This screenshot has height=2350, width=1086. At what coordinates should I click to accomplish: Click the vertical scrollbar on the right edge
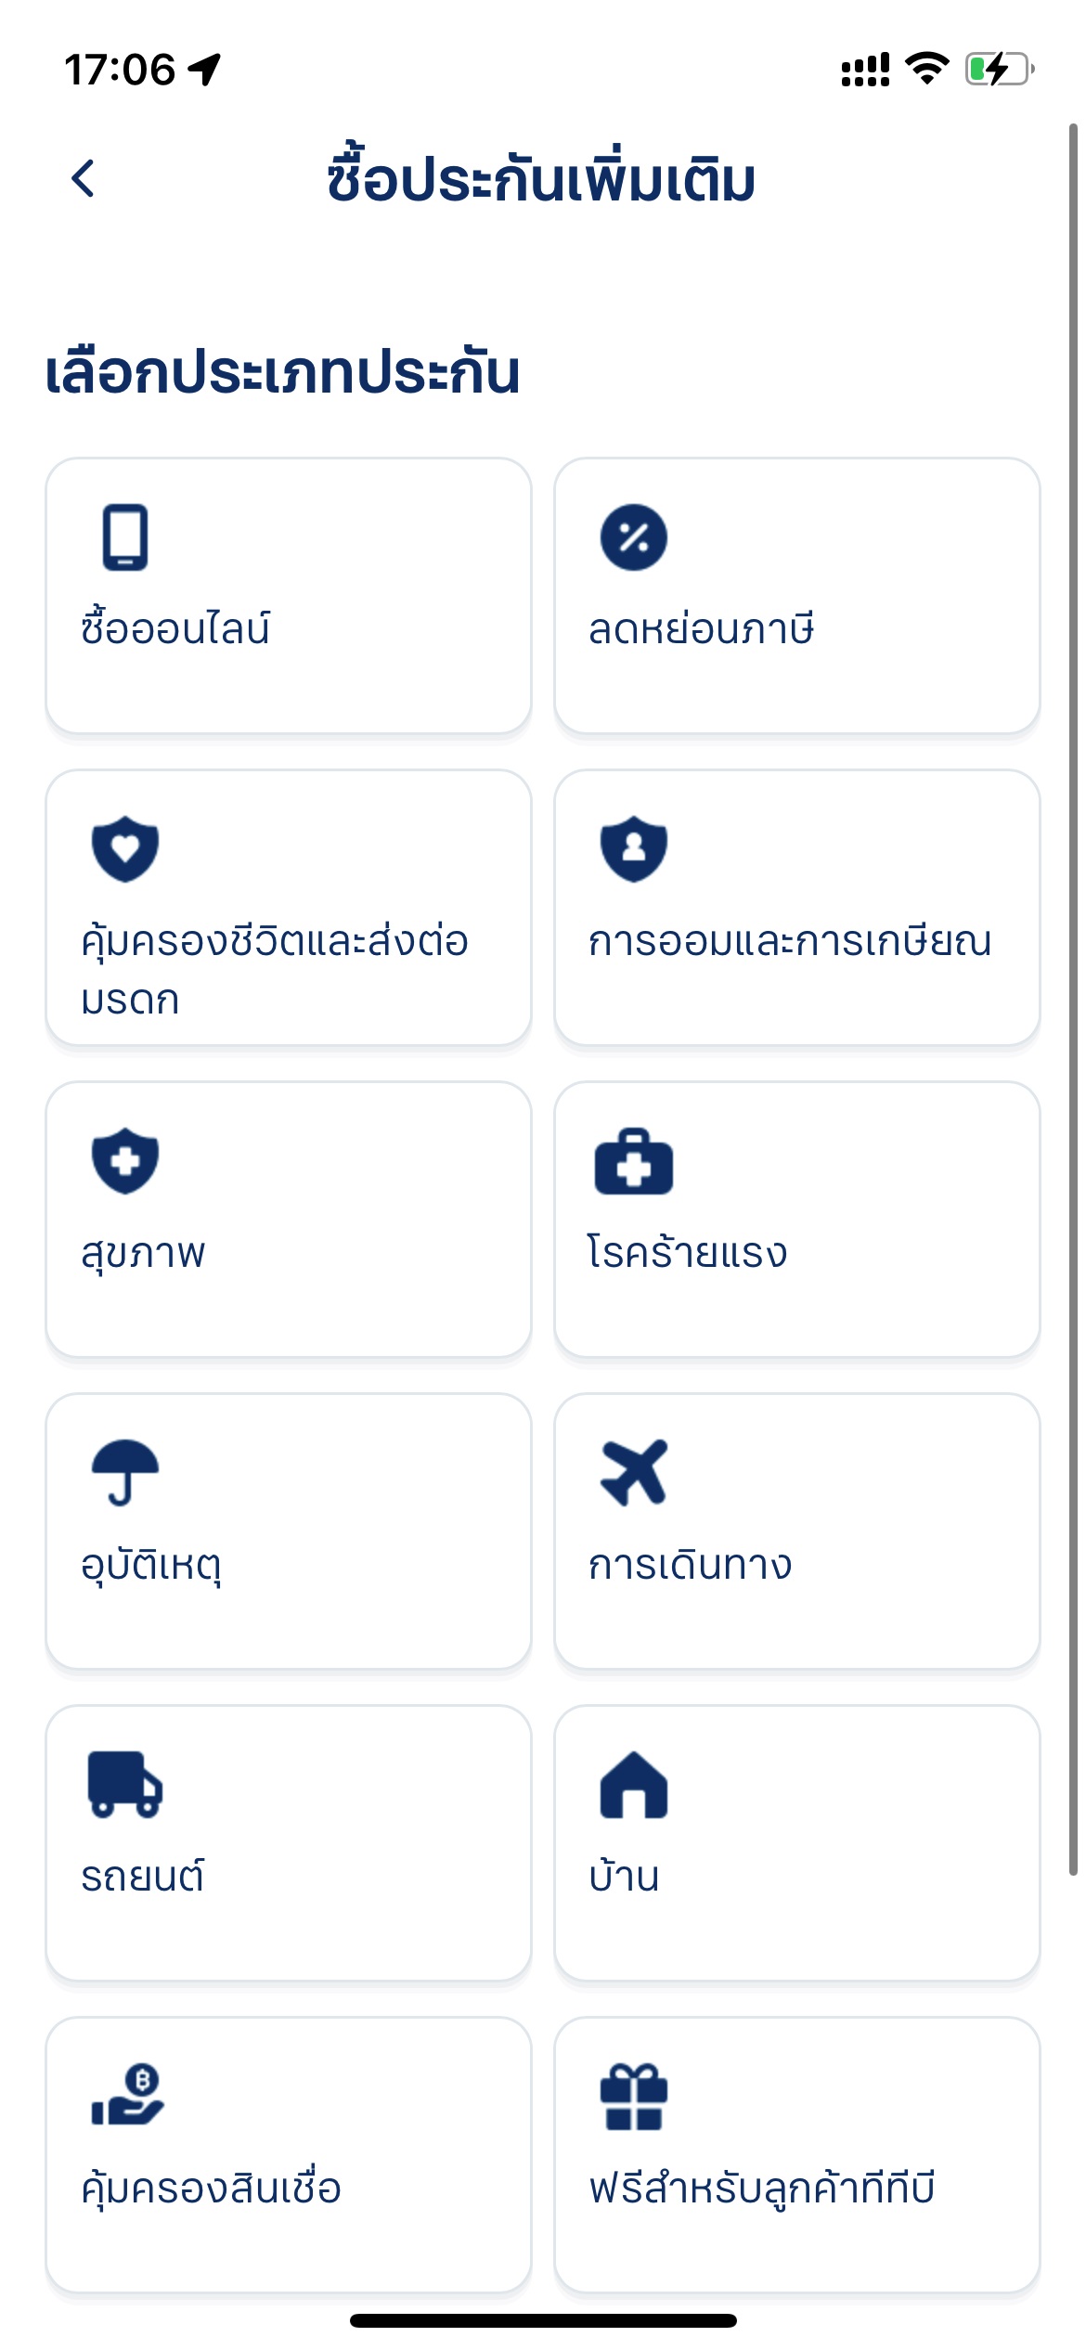1073,999
